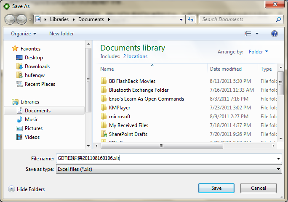Click the Cancel button
288x202 pixels.
259,188
